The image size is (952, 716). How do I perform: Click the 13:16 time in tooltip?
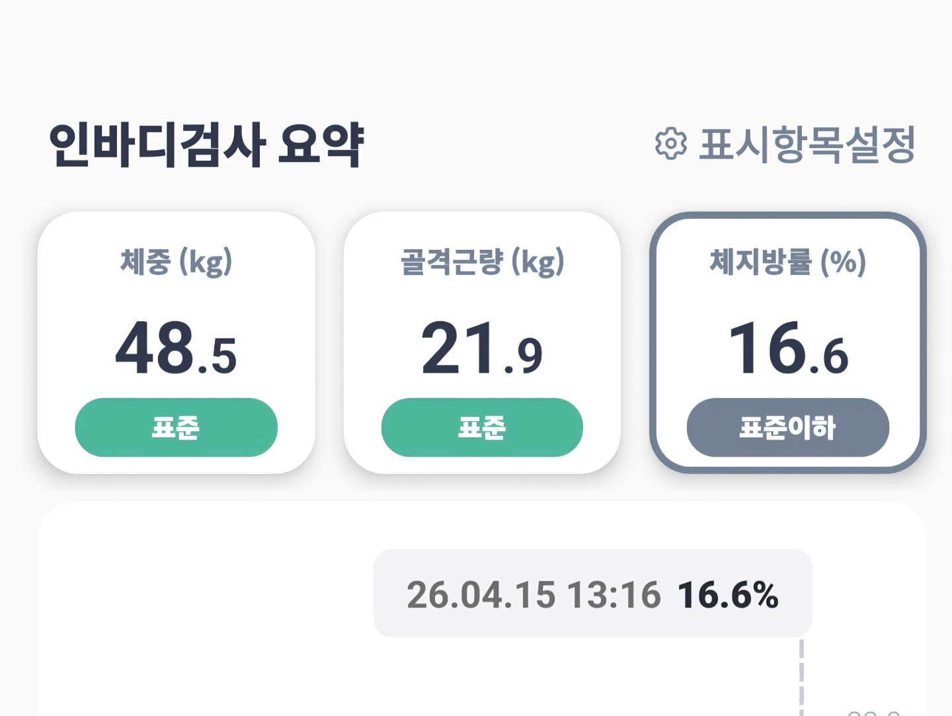[x=614, y=594]
